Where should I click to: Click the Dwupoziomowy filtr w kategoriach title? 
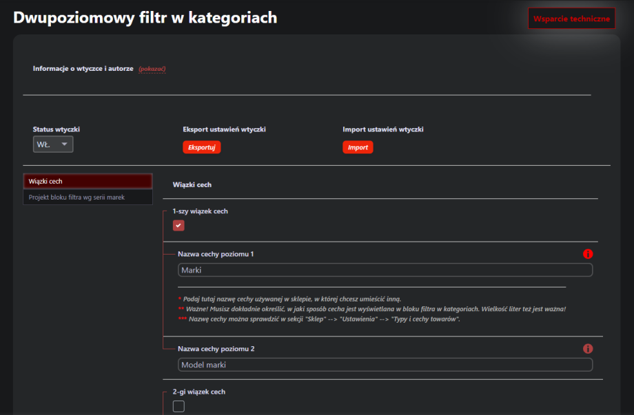145,18
